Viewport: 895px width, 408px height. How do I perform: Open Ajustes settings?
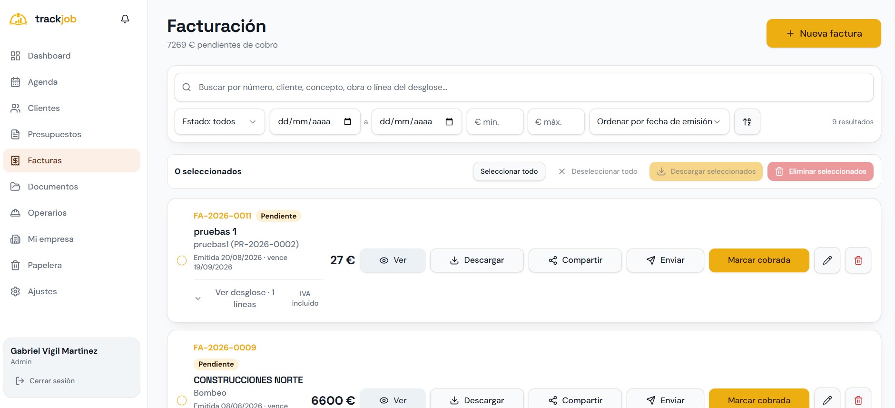[71, 291]
